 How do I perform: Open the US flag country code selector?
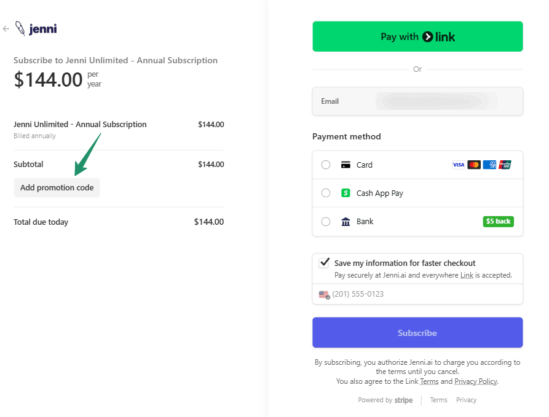coord(324,294)
